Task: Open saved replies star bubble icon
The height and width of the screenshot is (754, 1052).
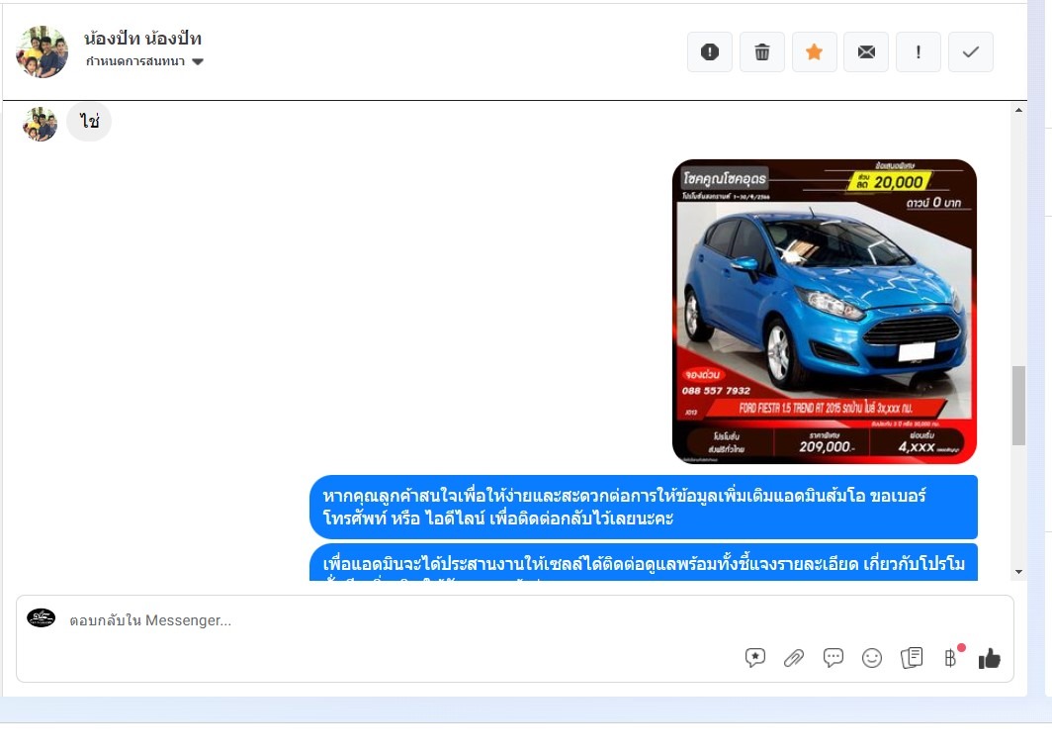Action: (755, 657)
